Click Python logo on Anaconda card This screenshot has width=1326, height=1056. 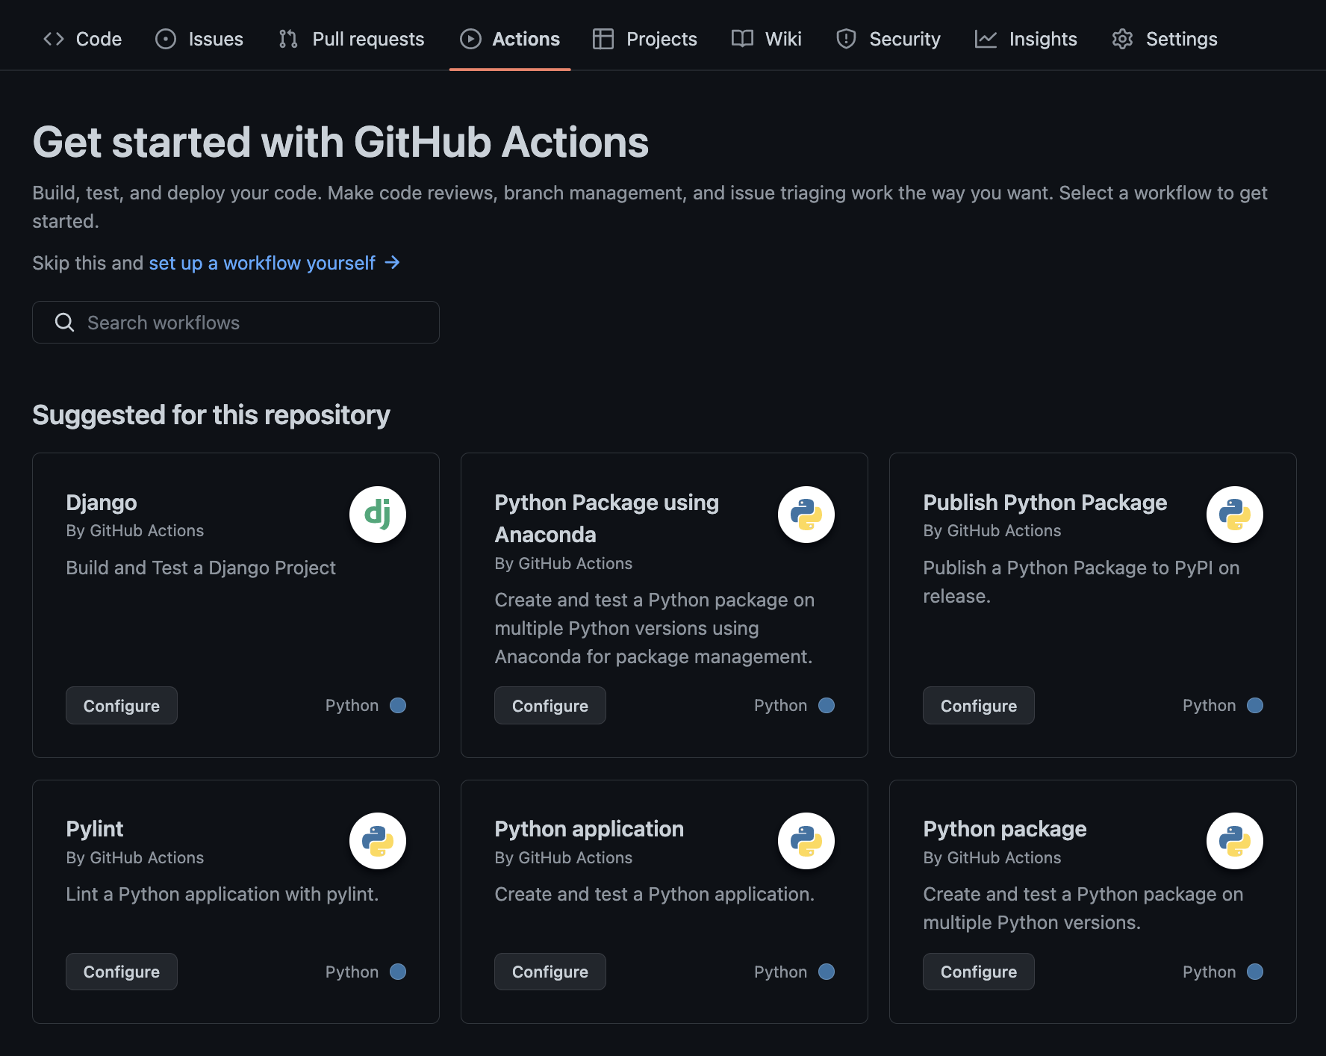[x=806, y=515]
